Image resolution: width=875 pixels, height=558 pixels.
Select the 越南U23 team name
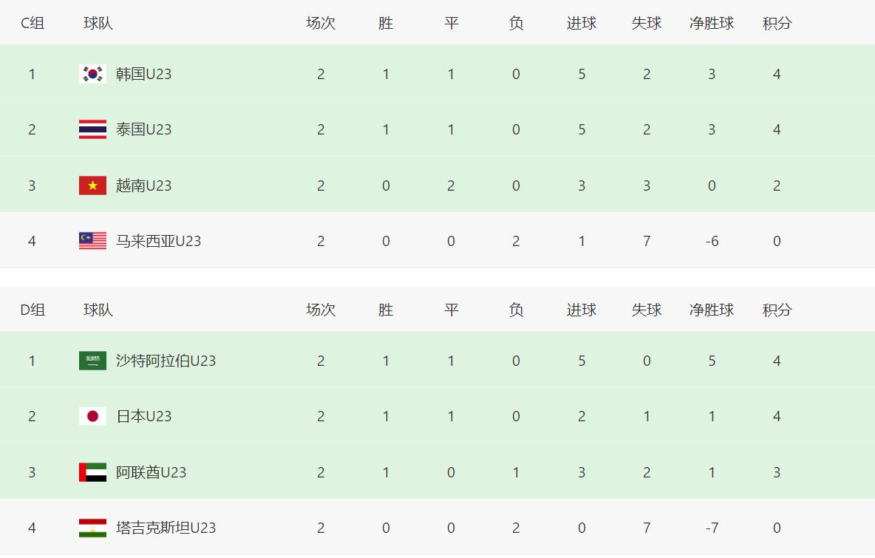(143, 186)
